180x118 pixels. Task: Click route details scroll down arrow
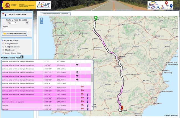(x=92, y=107)
